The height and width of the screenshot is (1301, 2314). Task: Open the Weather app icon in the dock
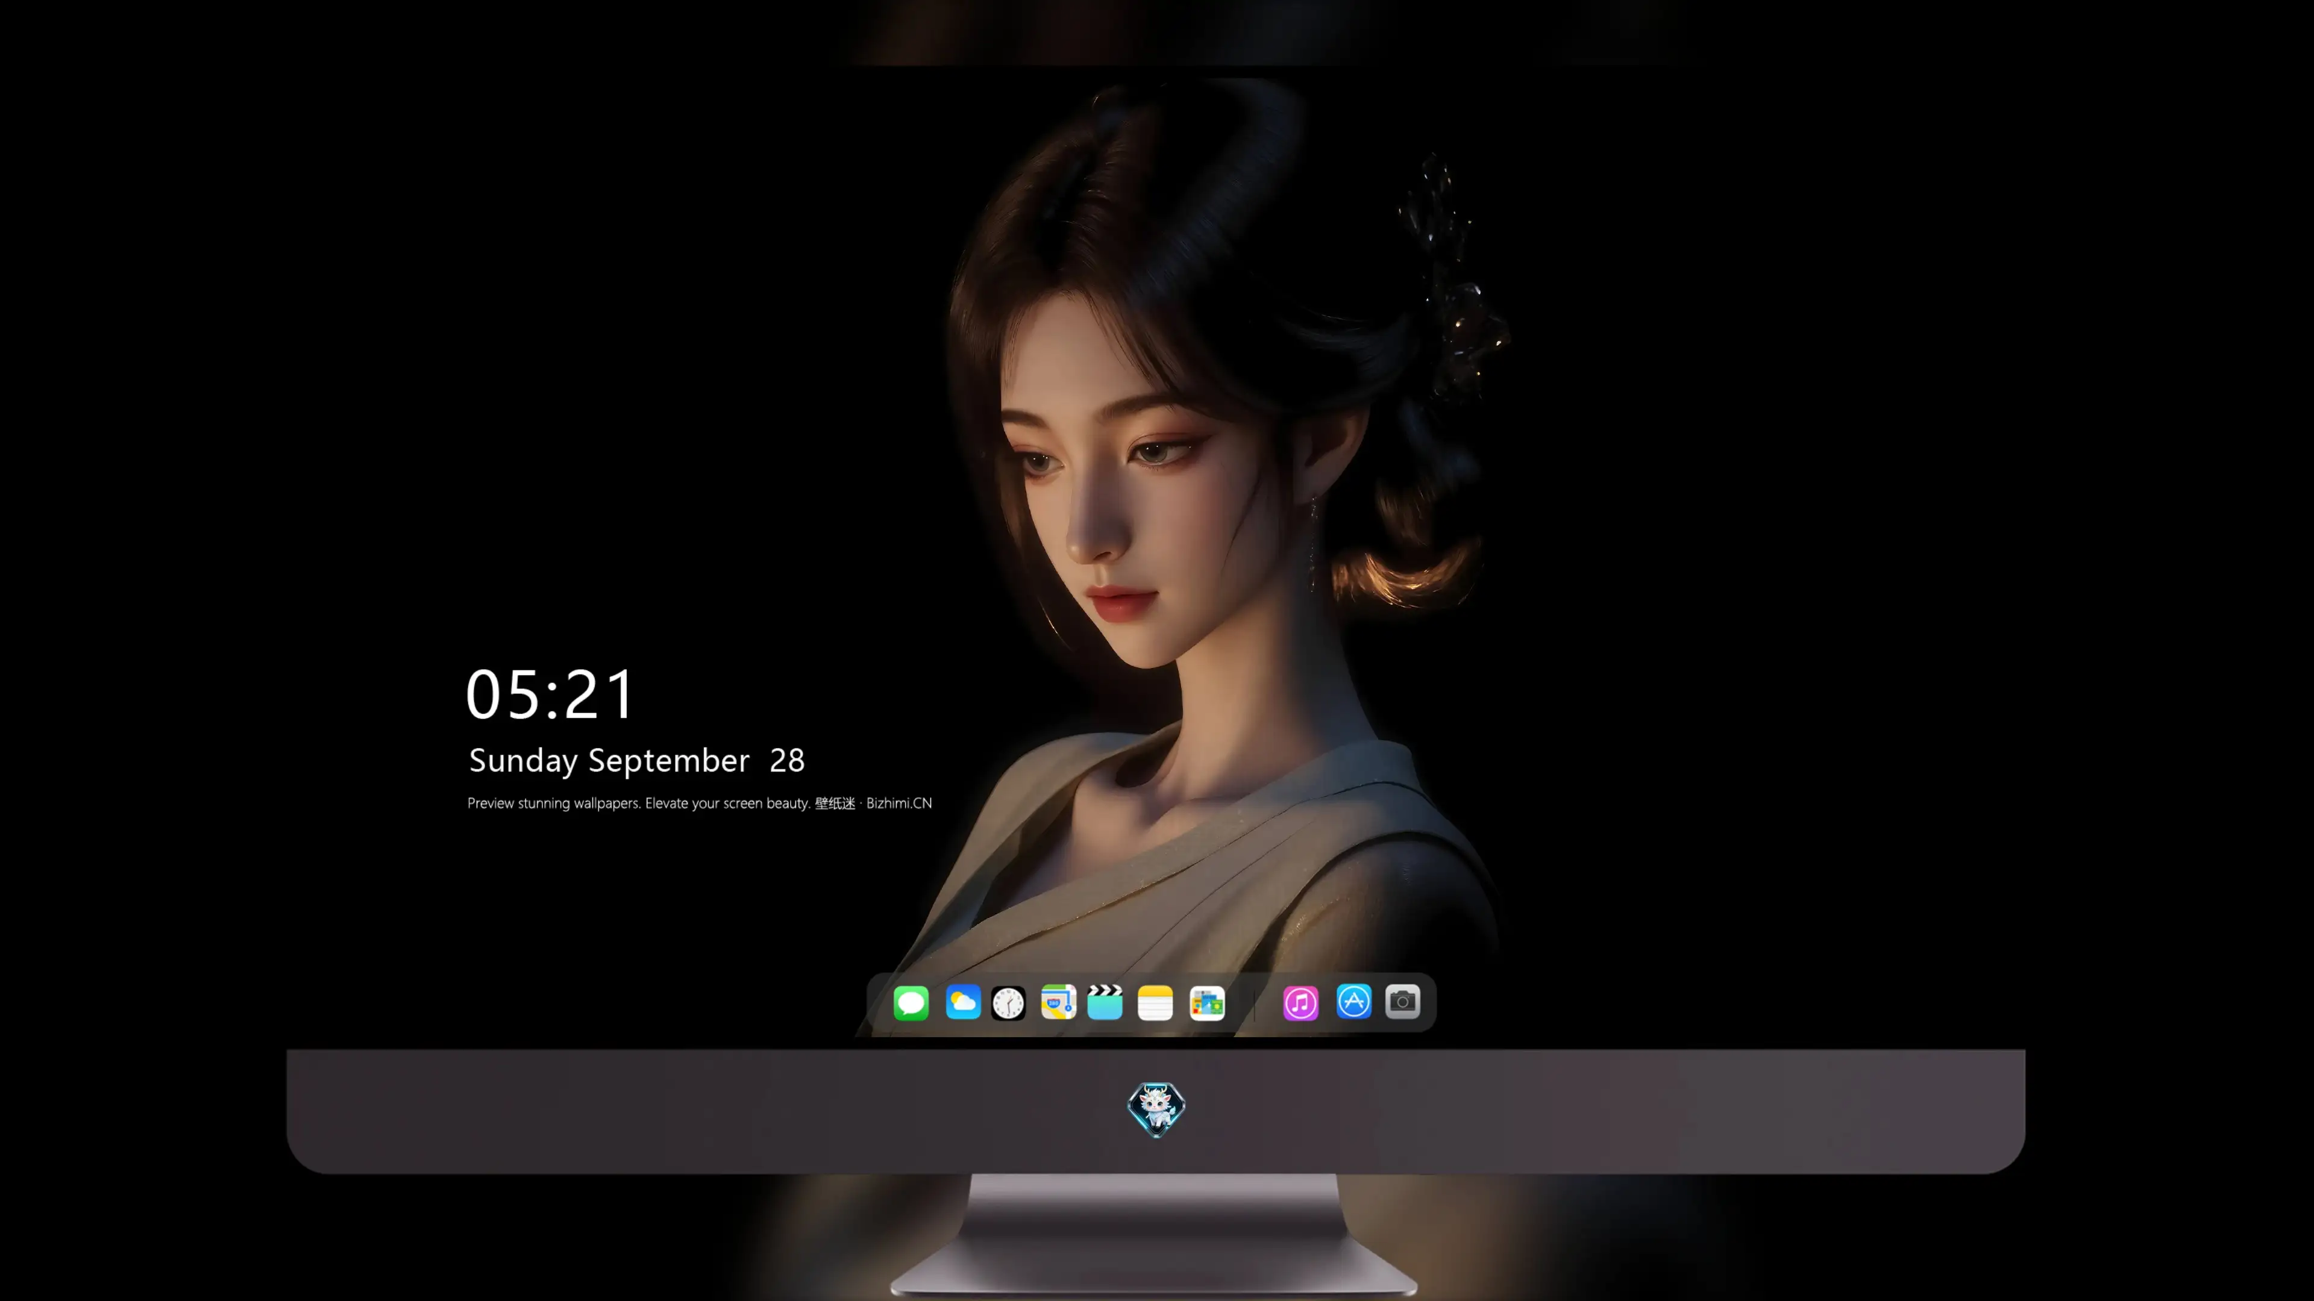pyautogui.click(x=963, y=1002)
